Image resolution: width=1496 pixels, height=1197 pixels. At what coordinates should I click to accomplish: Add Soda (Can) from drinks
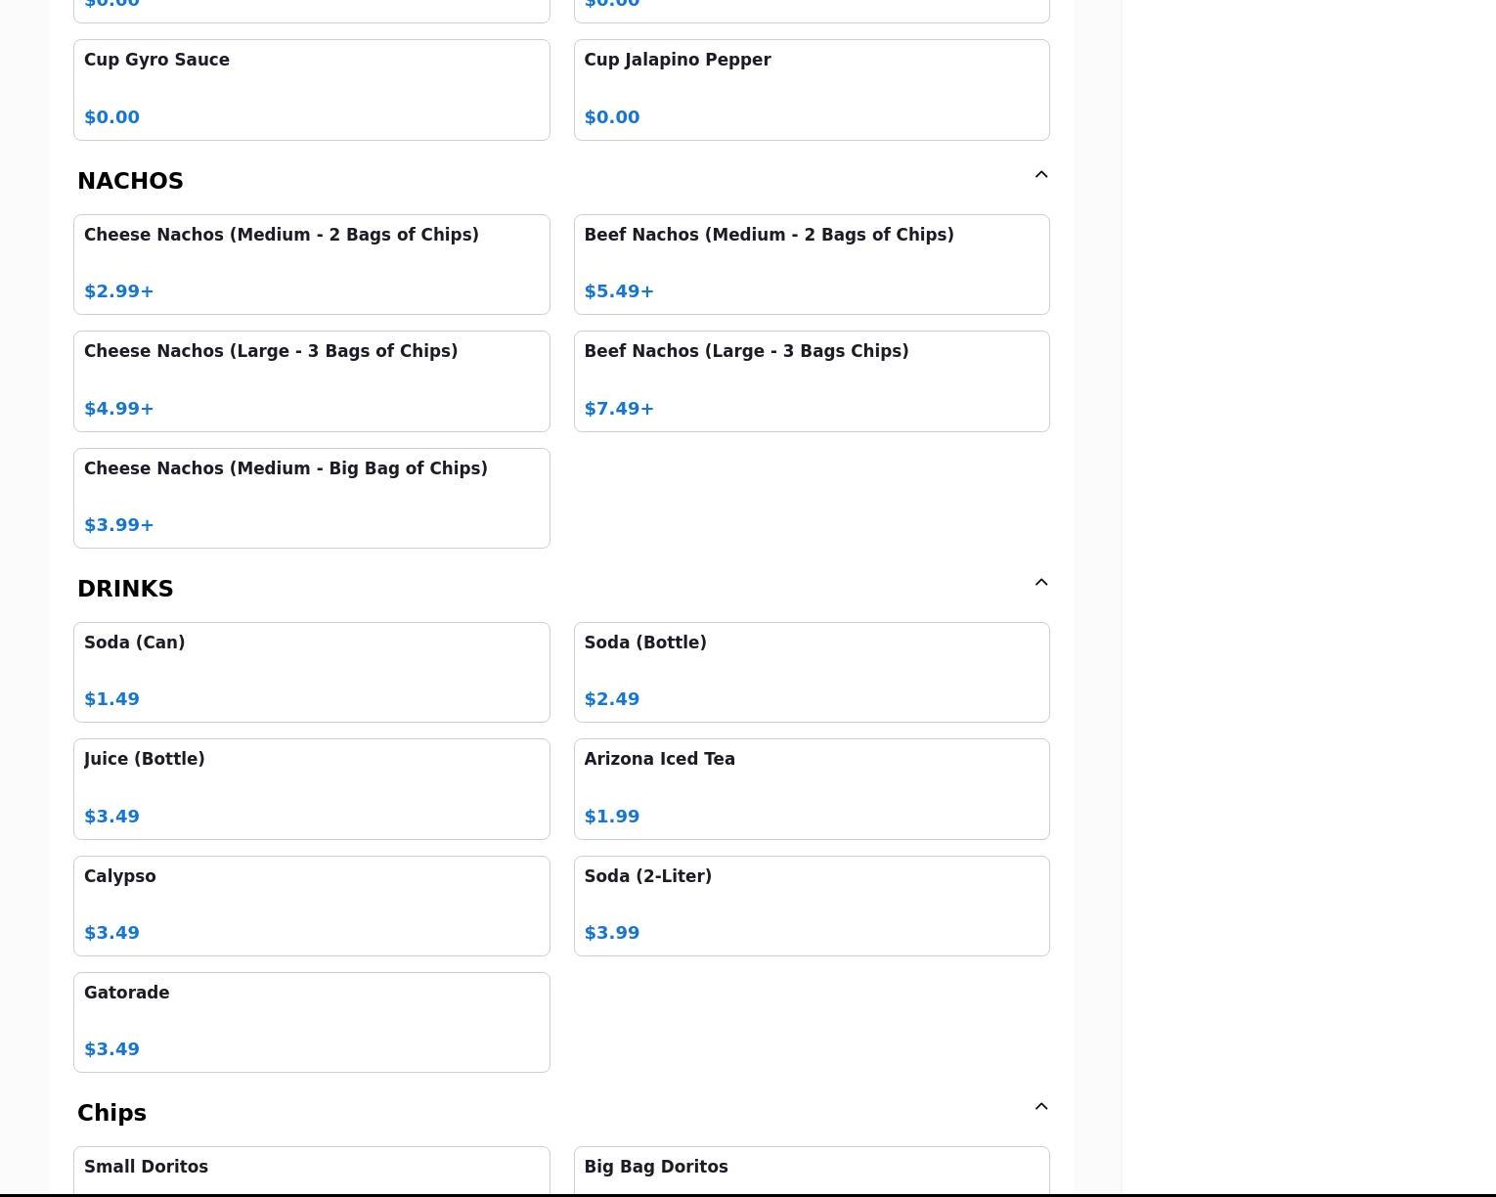pos(312,673)
